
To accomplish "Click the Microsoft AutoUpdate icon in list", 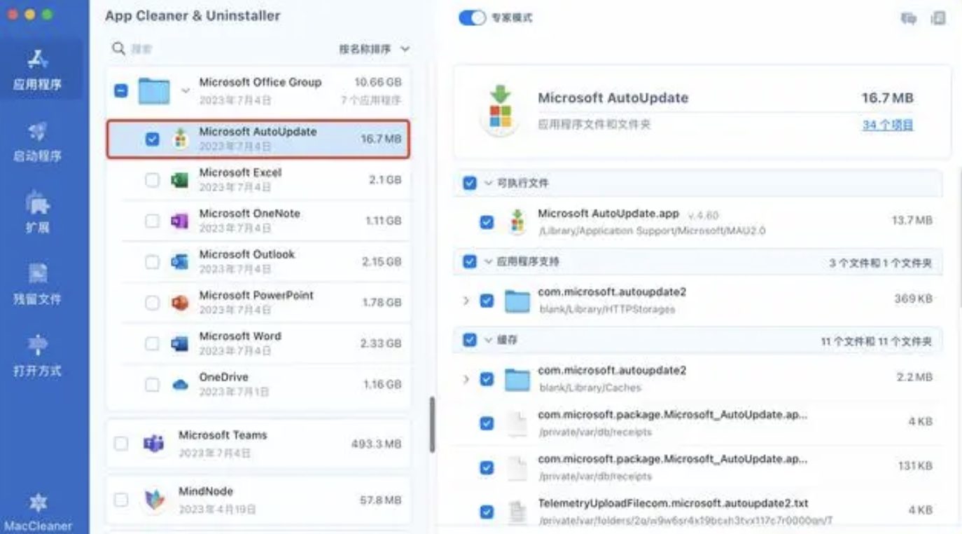I will [180, 139].
